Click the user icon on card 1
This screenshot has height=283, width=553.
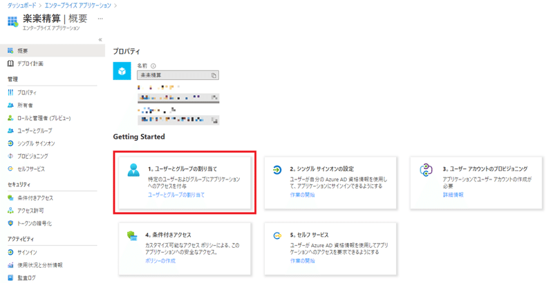[133, 170]
